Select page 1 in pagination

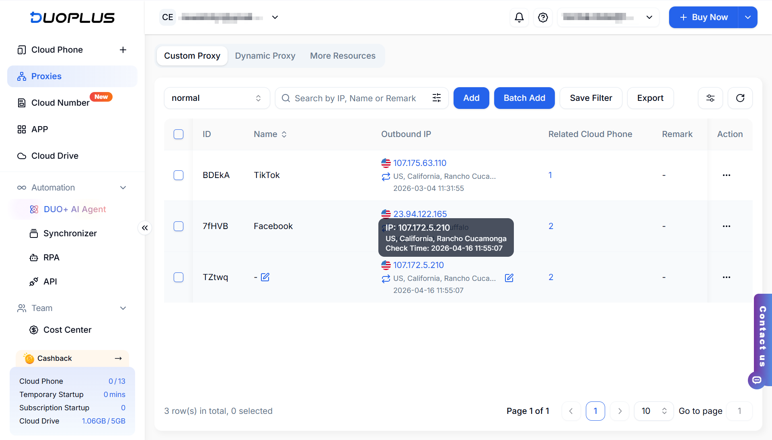point(595,411)
